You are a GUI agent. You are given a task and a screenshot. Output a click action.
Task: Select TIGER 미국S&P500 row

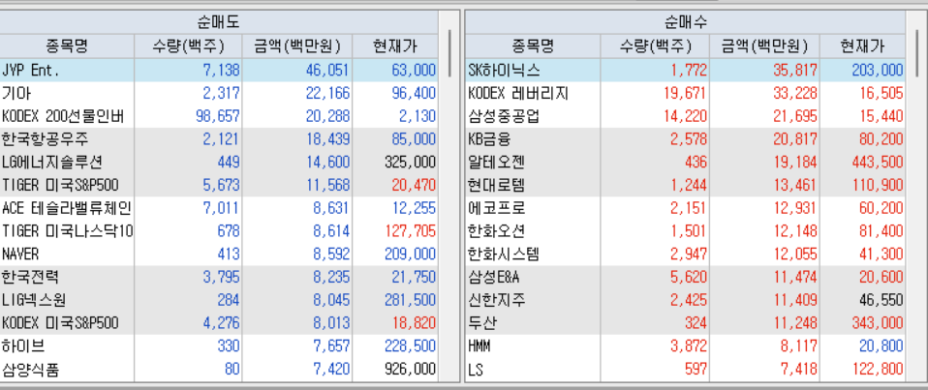coord(219,186)
